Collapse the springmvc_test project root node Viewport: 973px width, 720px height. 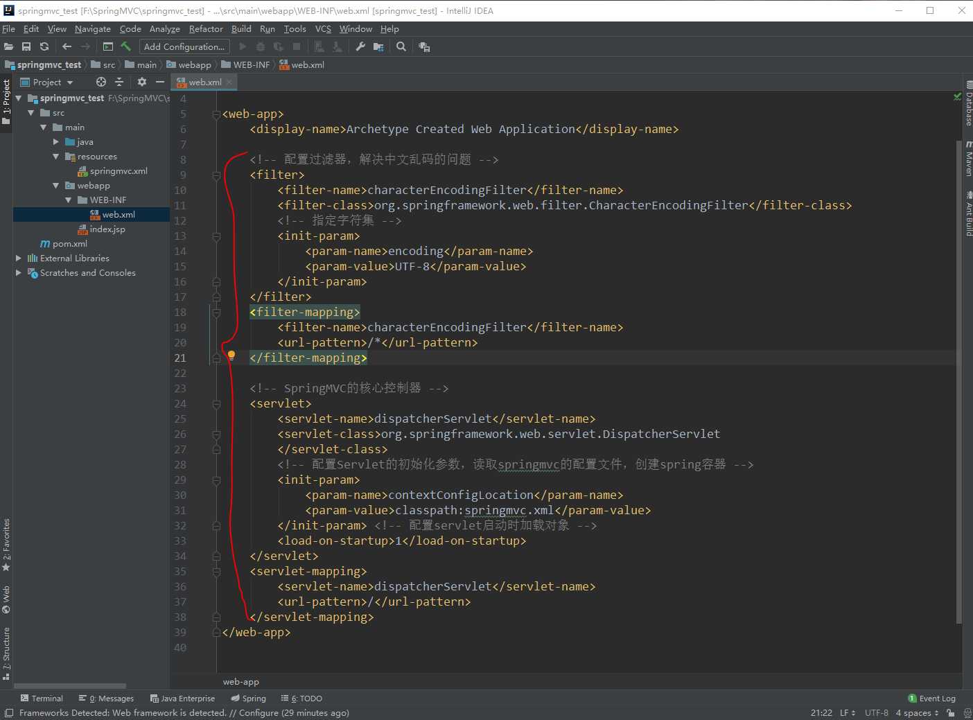tap(19, 98)
